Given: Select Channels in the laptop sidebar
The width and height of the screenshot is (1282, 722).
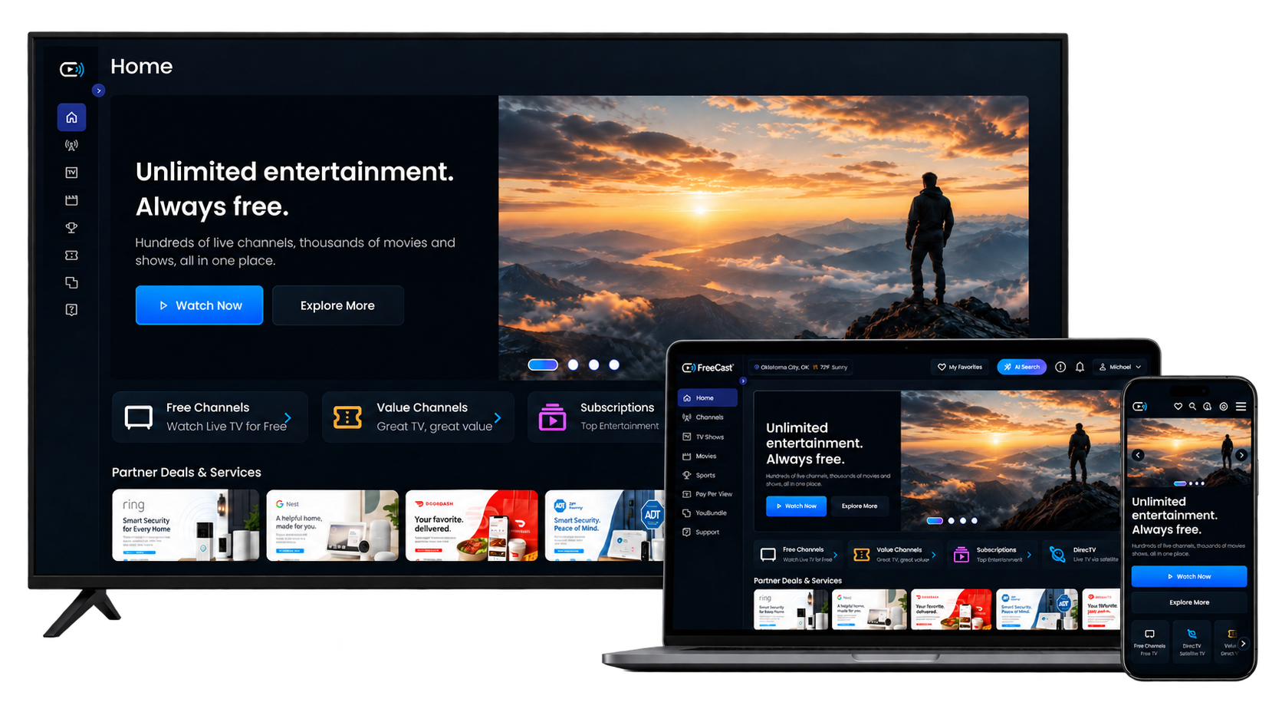Looking at the screenshot, I should (707, 417).
